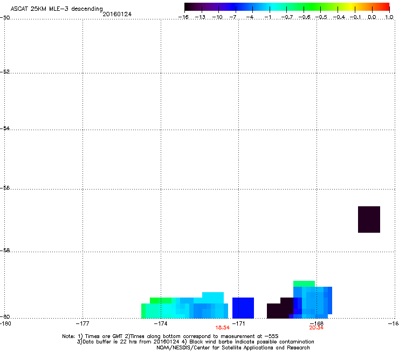The height and width of the screenshot is (351, 399).
Task: Click the -58 latitude axis label
Action: pos(5,251)
